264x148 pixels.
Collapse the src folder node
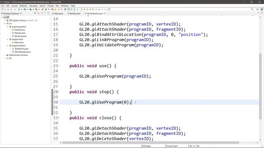5,24
